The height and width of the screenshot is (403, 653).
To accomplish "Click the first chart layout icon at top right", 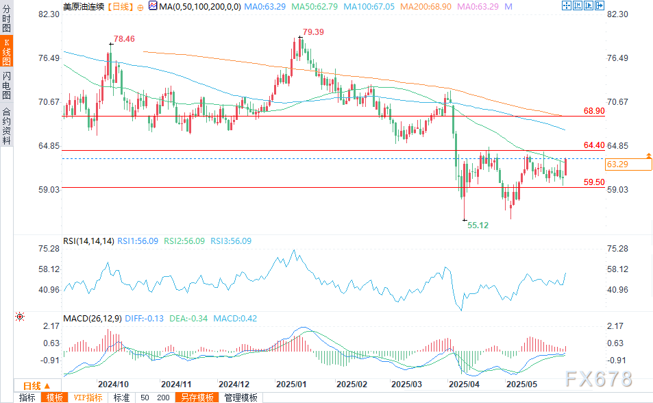I will click(566, 6).
